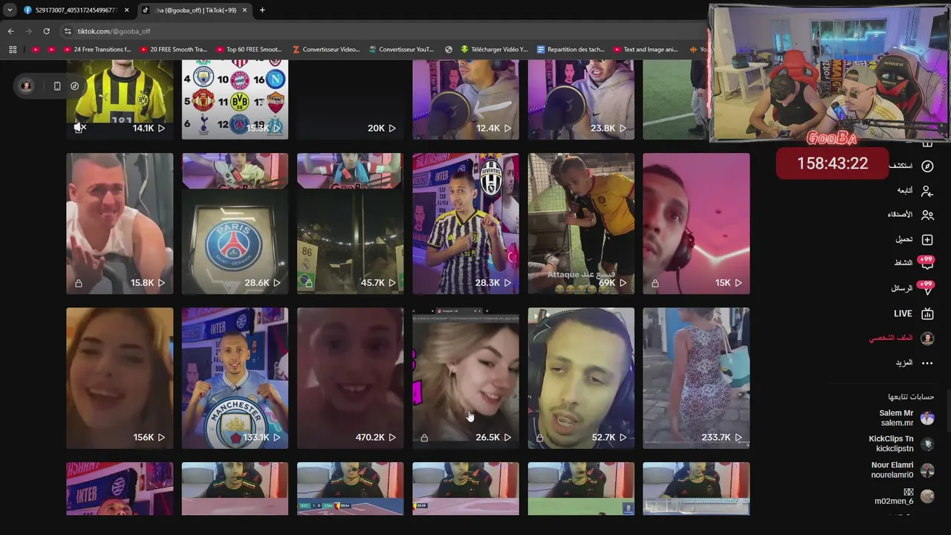Image resolution: width=951 pixels, height=535 pixels.
Task: Open the dark video with 20K views
Action: point(350,100)
